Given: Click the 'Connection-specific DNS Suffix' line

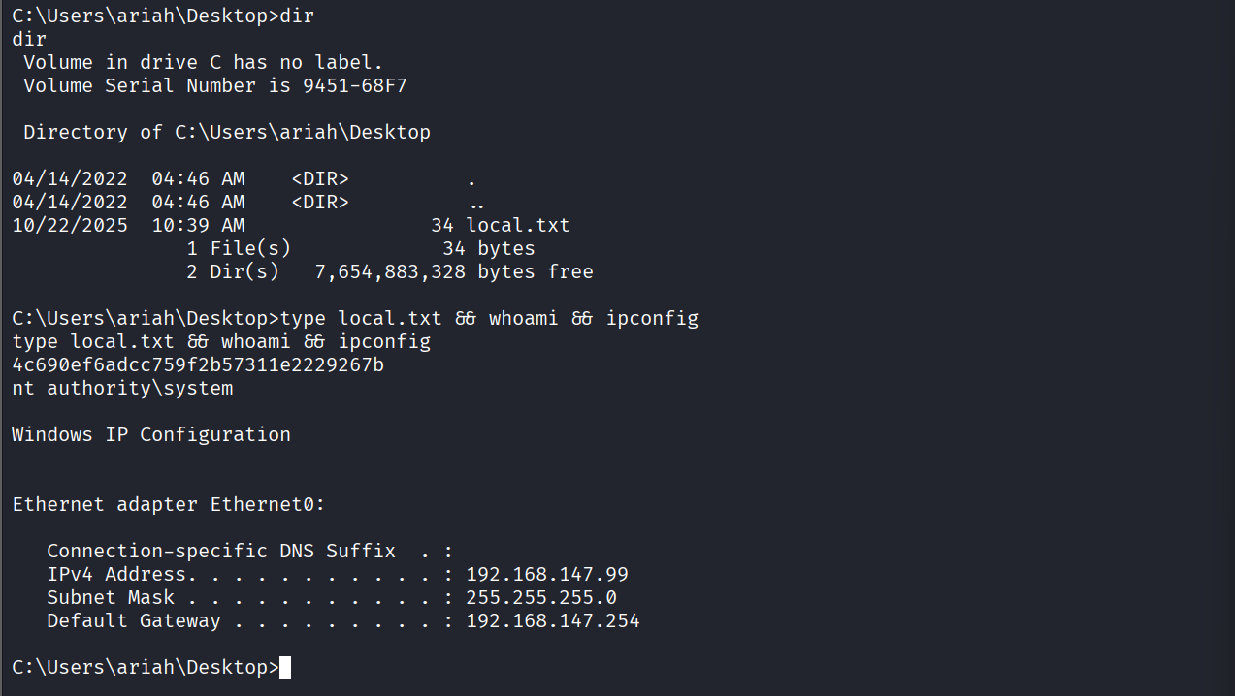Looking at the screenshot, I should pos(221,552).
